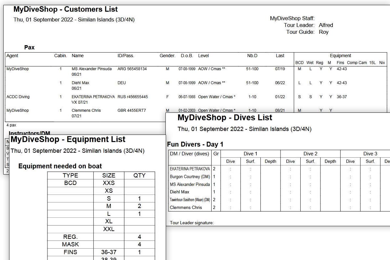Select fins size '36-37' in Ekaterina's row
This screenshot has height=260, width=390.
(x=342, y=97)
